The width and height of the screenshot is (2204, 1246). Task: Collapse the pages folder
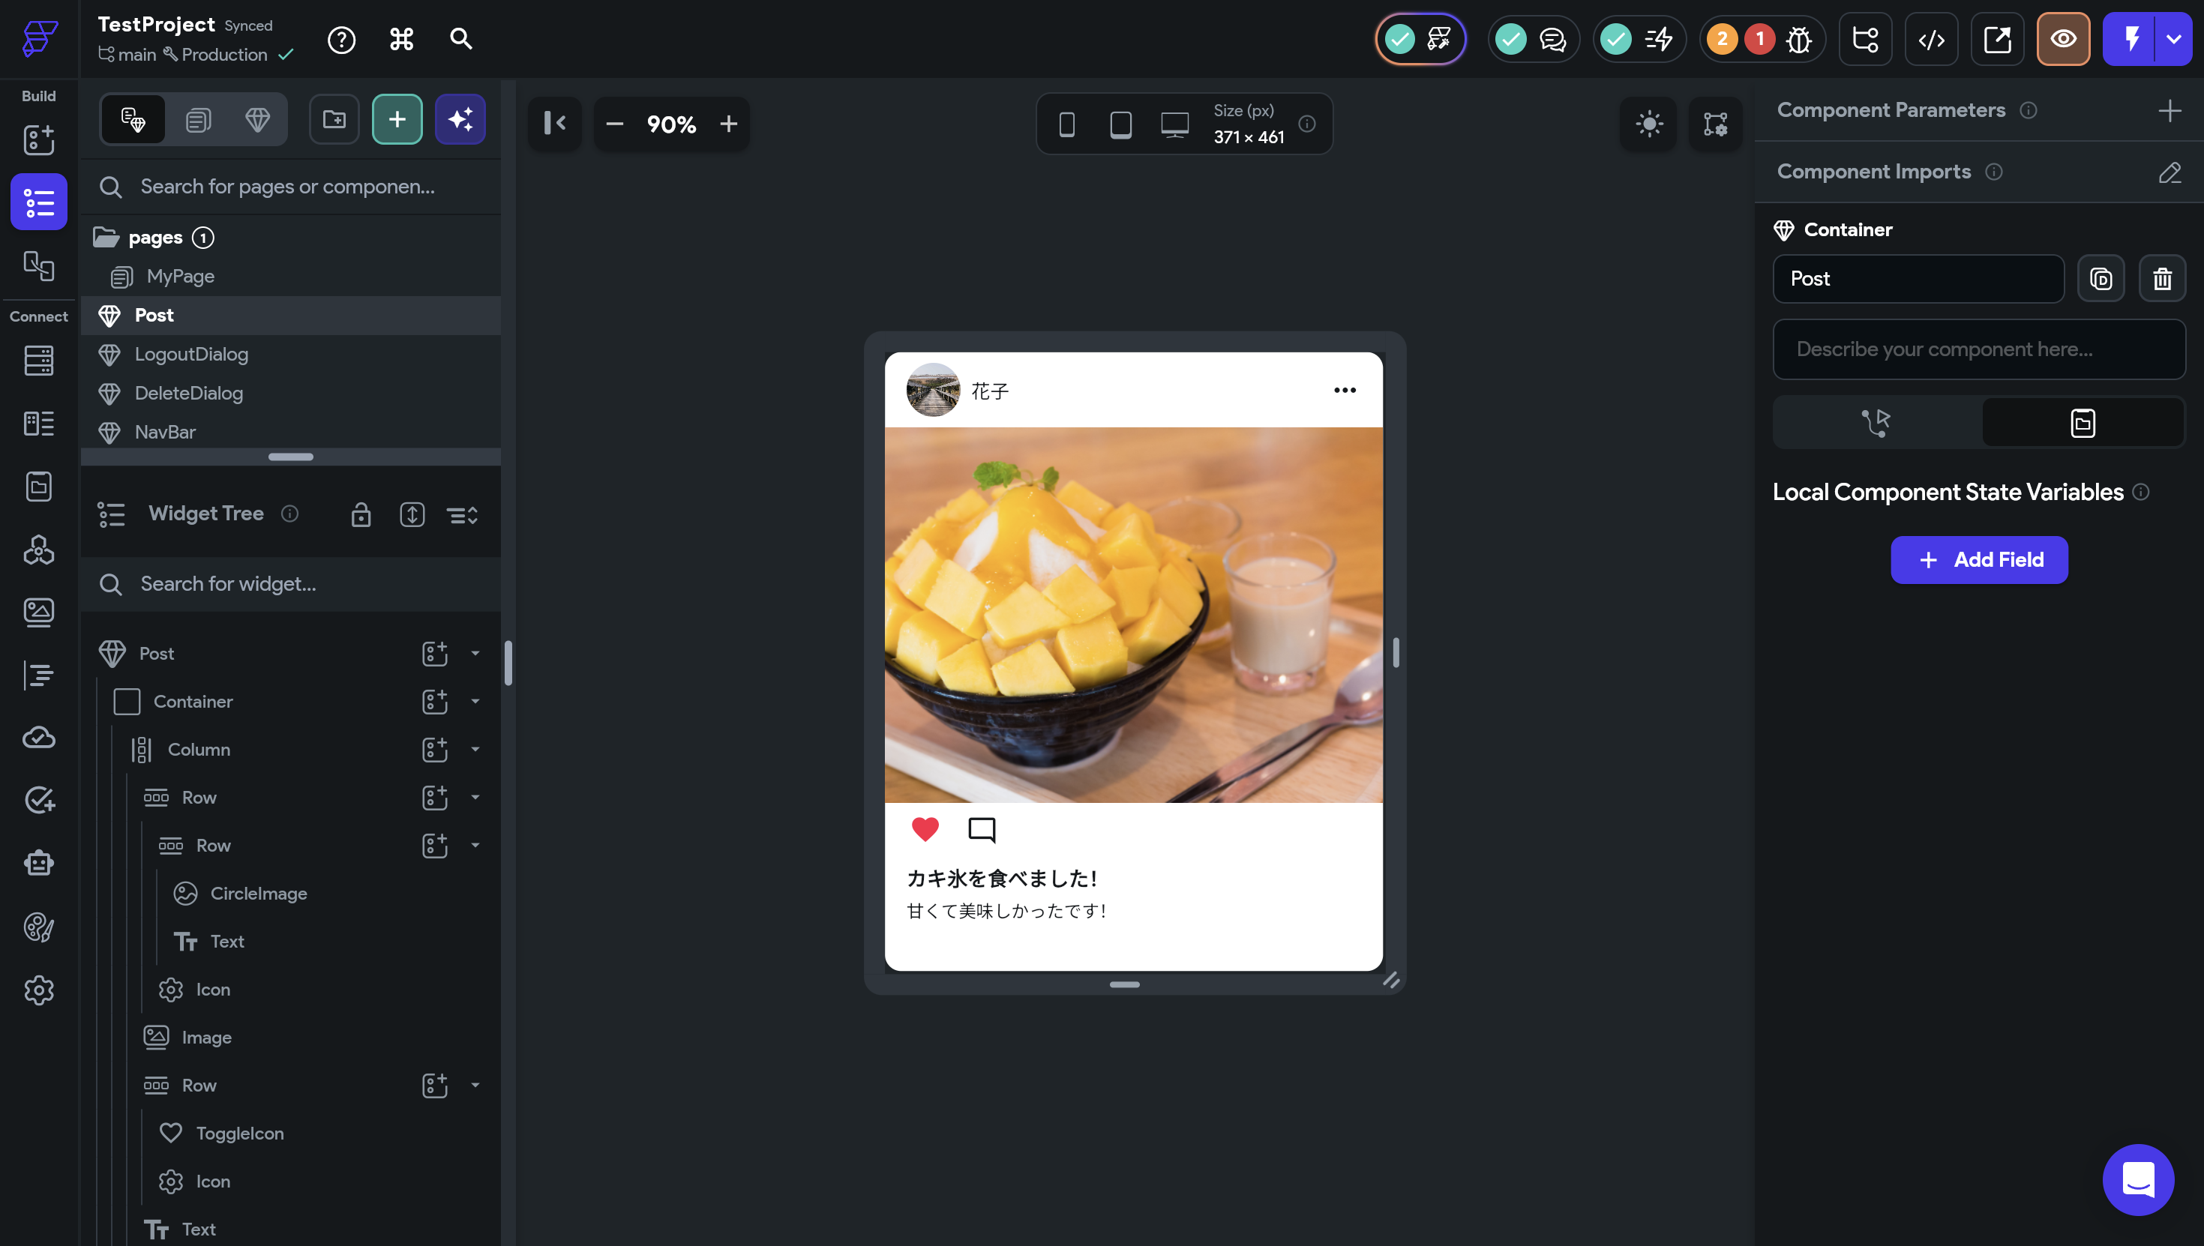pyautogui.click(x=106, y=237)
